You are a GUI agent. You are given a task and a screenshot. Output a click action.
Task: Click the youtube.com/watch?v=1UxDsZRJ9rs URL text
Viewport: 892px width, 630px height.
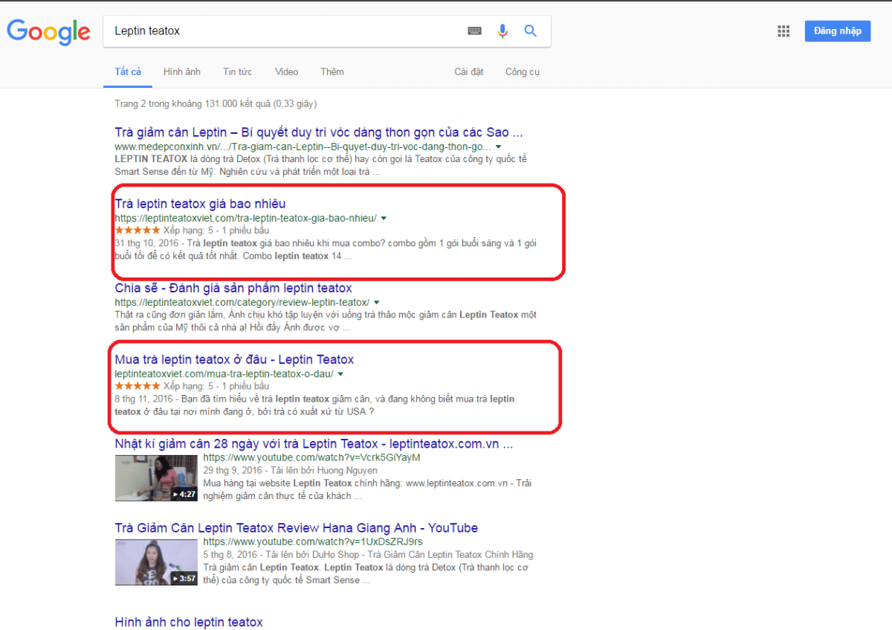point(312,542)
